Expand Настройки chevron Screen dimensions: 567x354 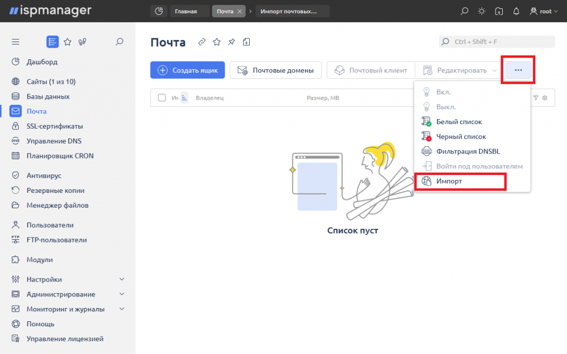coord(122,279)
